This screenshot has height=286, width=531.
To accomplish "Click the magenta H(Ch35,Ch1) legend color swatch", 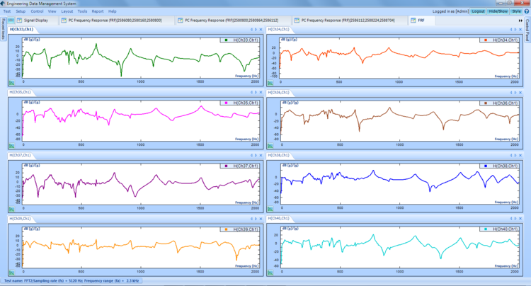I will (x=226, y=103).
